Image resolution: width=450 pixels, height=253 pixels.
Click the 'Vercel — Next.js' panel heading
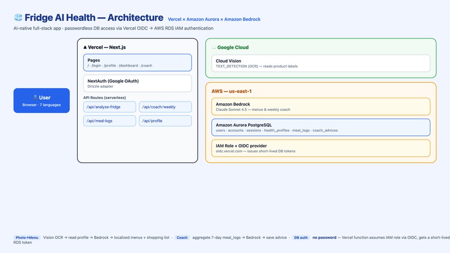107,47
